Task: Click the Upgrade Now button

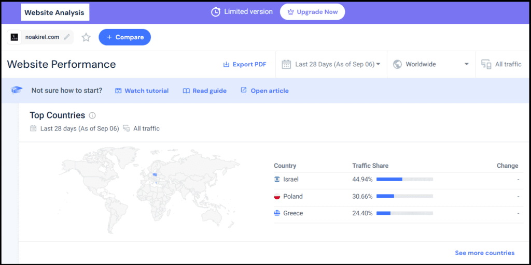Action: [x=312, y=12]
